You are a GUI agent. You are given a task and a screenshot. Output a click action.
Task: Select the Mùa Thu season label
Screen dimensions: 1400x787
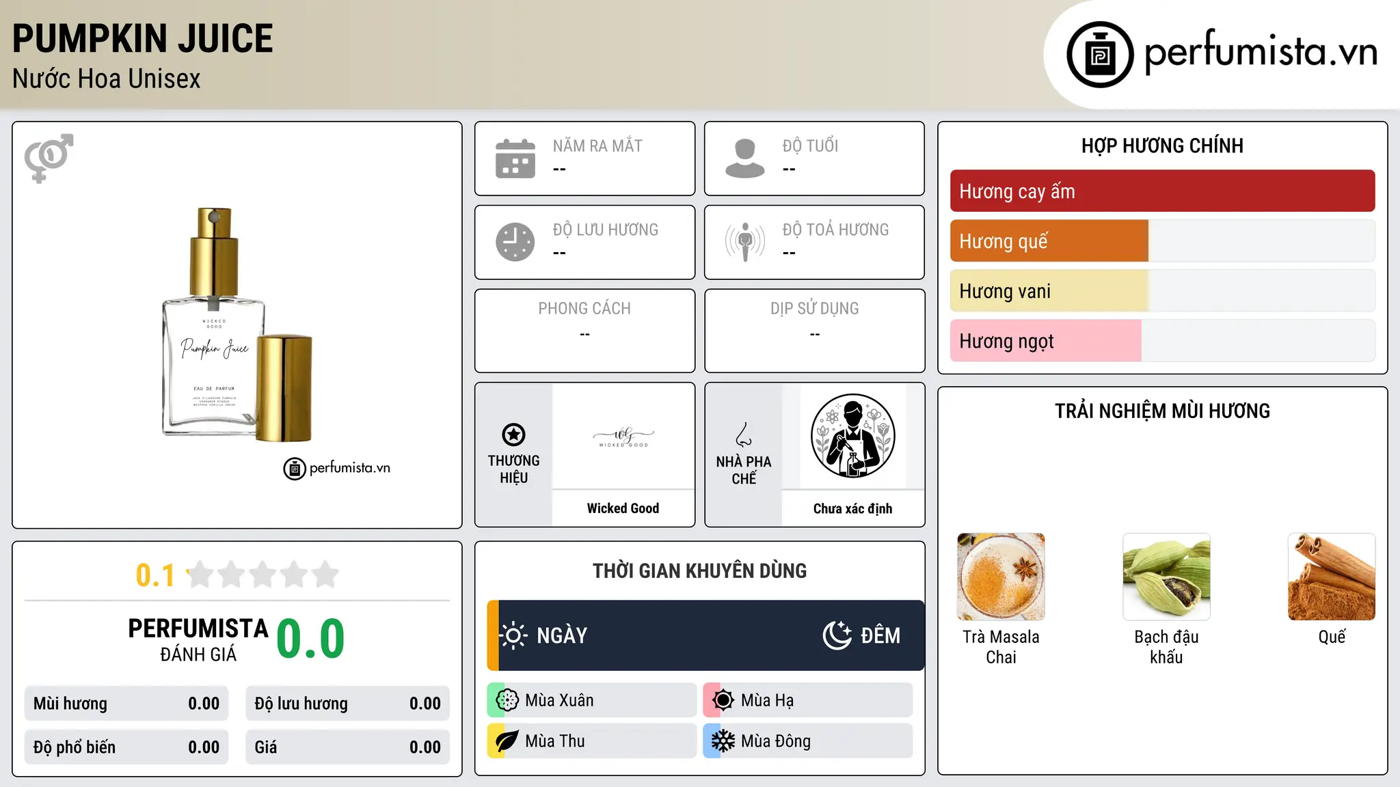[555, 741]
